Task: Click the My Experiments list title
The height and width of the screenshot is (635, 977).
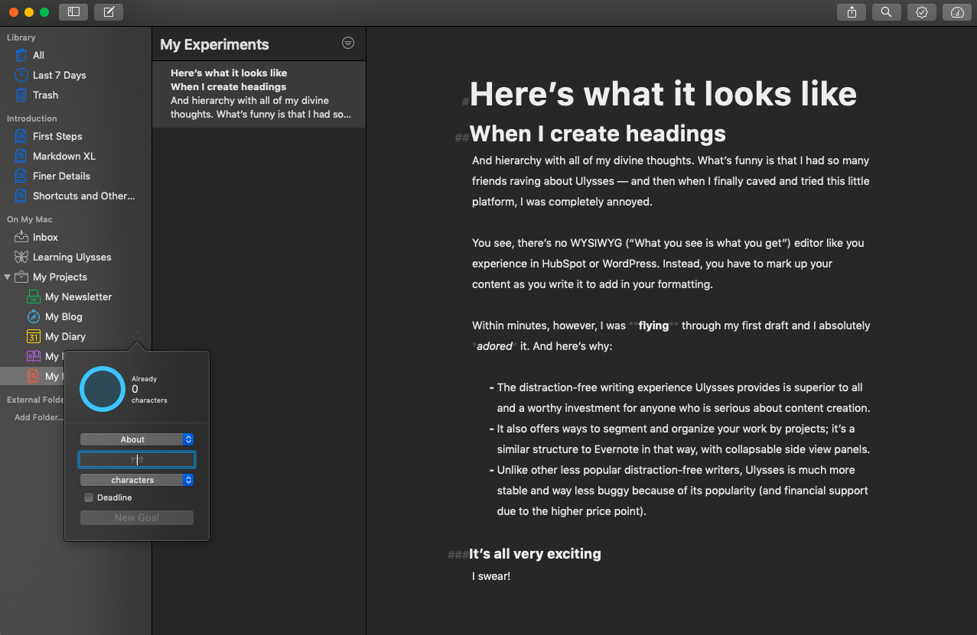Action: click(214, 44)
